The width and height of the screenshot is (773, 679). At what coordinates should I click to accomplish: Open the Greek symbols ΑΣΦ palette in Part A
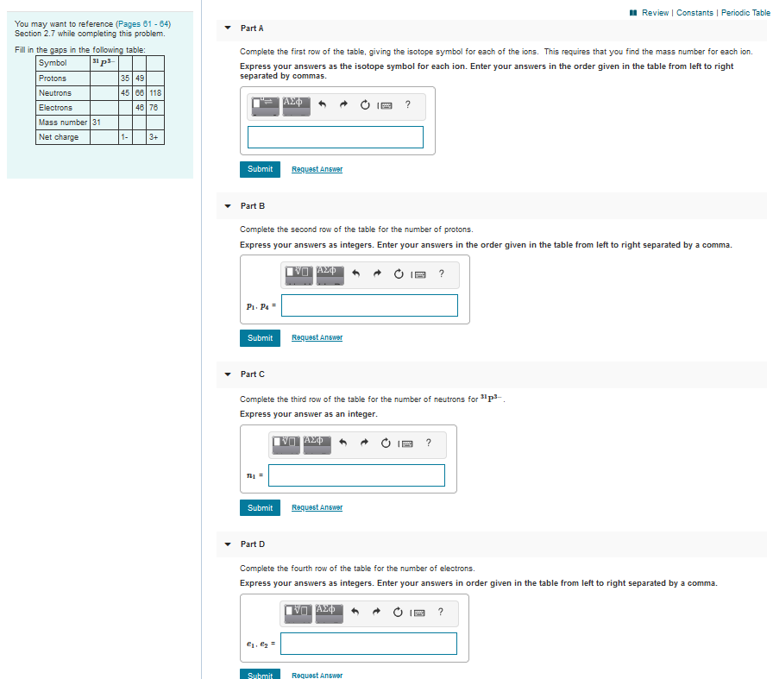(x=296, y=104)
